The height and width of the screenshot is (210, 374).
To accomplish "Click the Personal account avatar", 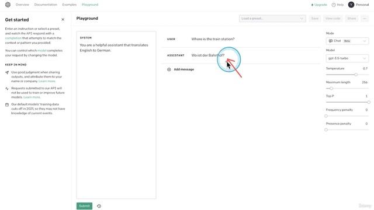I will (351, 5).
